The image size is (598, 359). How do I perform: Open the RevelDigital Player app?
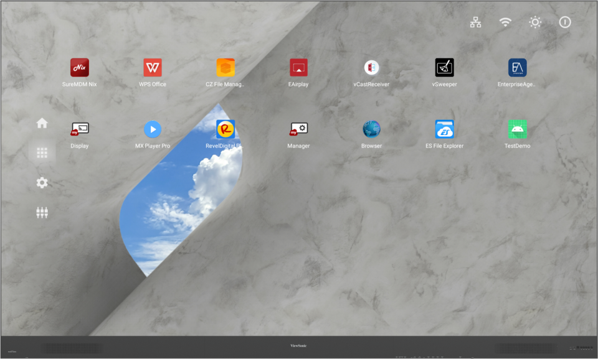[x=225, y=129]
